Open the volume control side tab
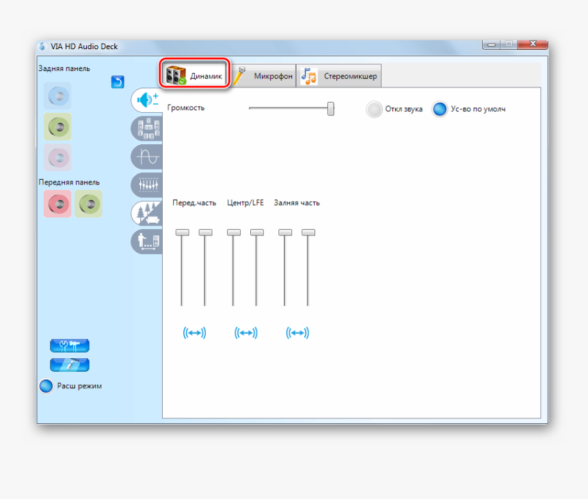The height and width of the screenshot is (499, 588). [x=147, y=100]
